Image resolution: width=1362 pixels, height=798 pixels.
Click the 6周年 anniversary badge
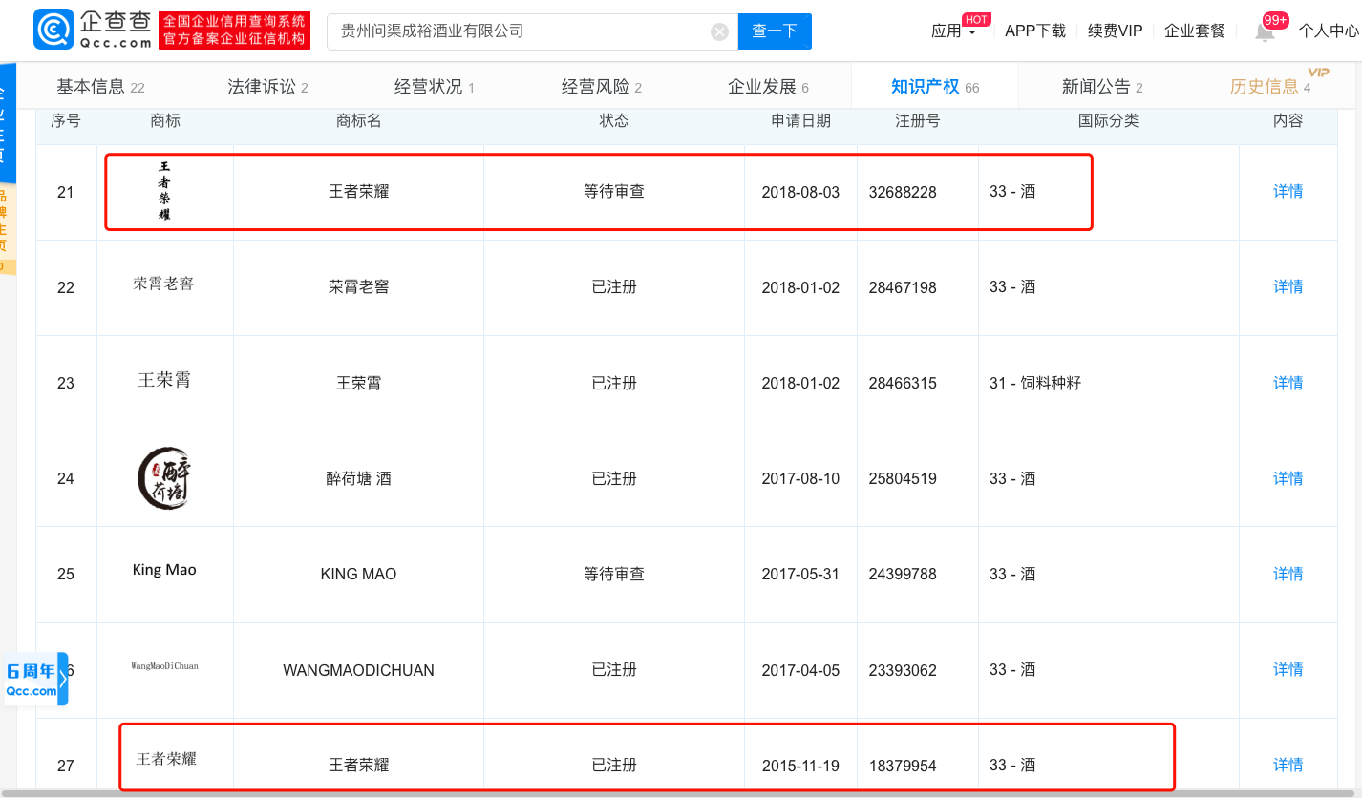[x=32, y=679]
